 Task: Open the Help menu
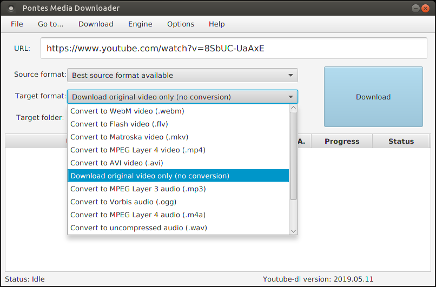216,24
